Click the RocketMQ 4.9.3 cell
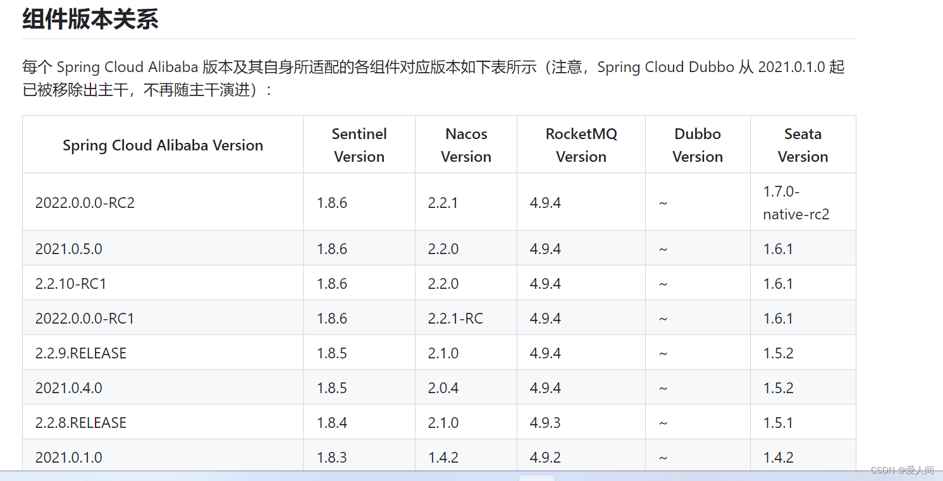Viewport: 943px width, 481px height. coord(581,422)
